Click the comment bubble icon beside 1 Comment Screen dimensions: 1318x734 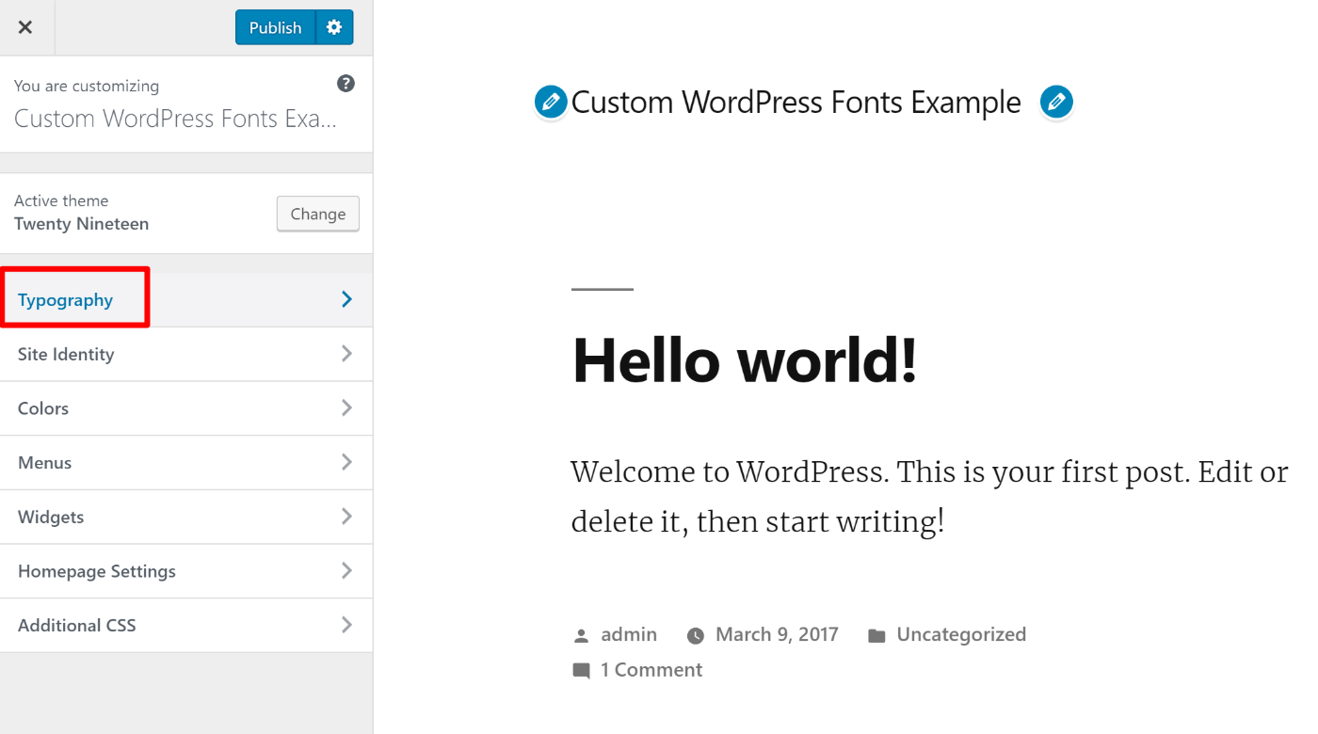coord(580,669)
